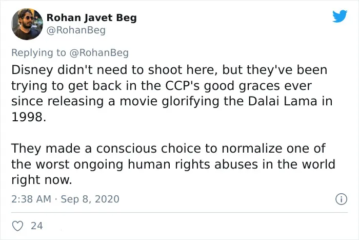Click the display name Rohan Javet Beg
Screen dimensions: 359x240
tap(92, 17)
